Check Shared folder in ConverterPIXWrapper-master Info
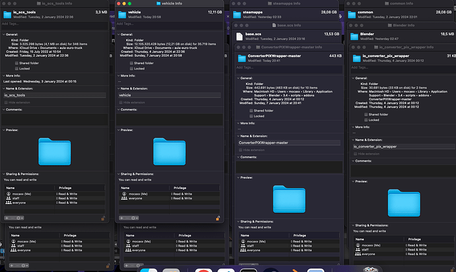Viewport: 456px width, 272px height. 251,111
